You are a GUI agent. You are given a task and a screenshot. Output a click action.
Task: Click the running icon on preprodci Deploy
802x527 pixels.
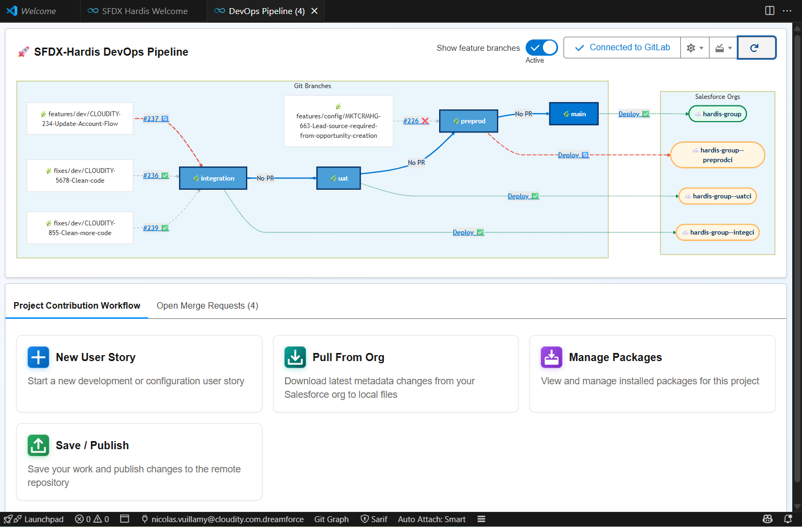point(585,155)
